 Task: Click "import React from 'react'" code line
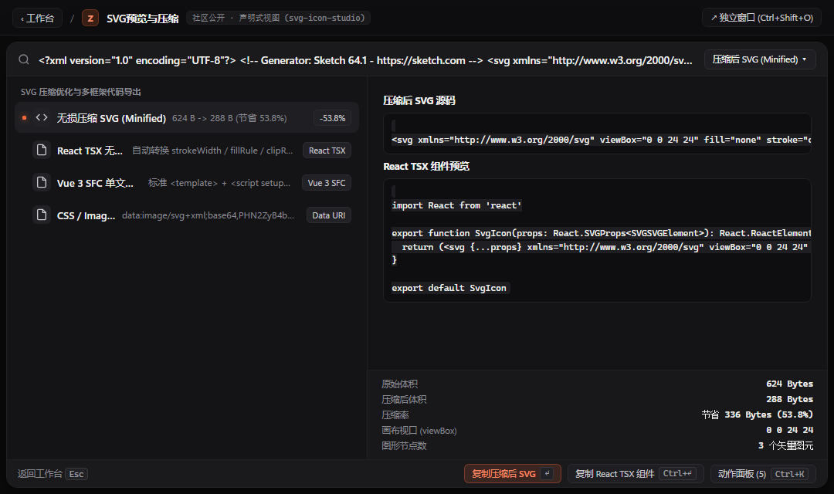(x=457, y=205)
